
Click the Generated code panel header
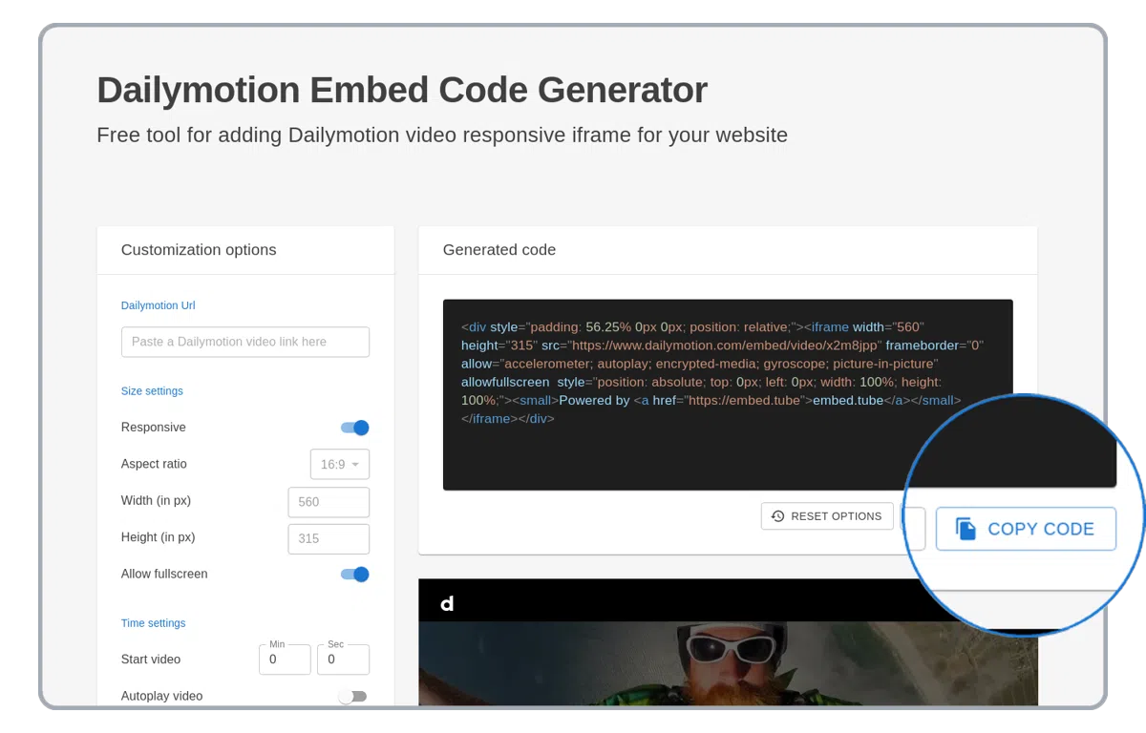499,250
